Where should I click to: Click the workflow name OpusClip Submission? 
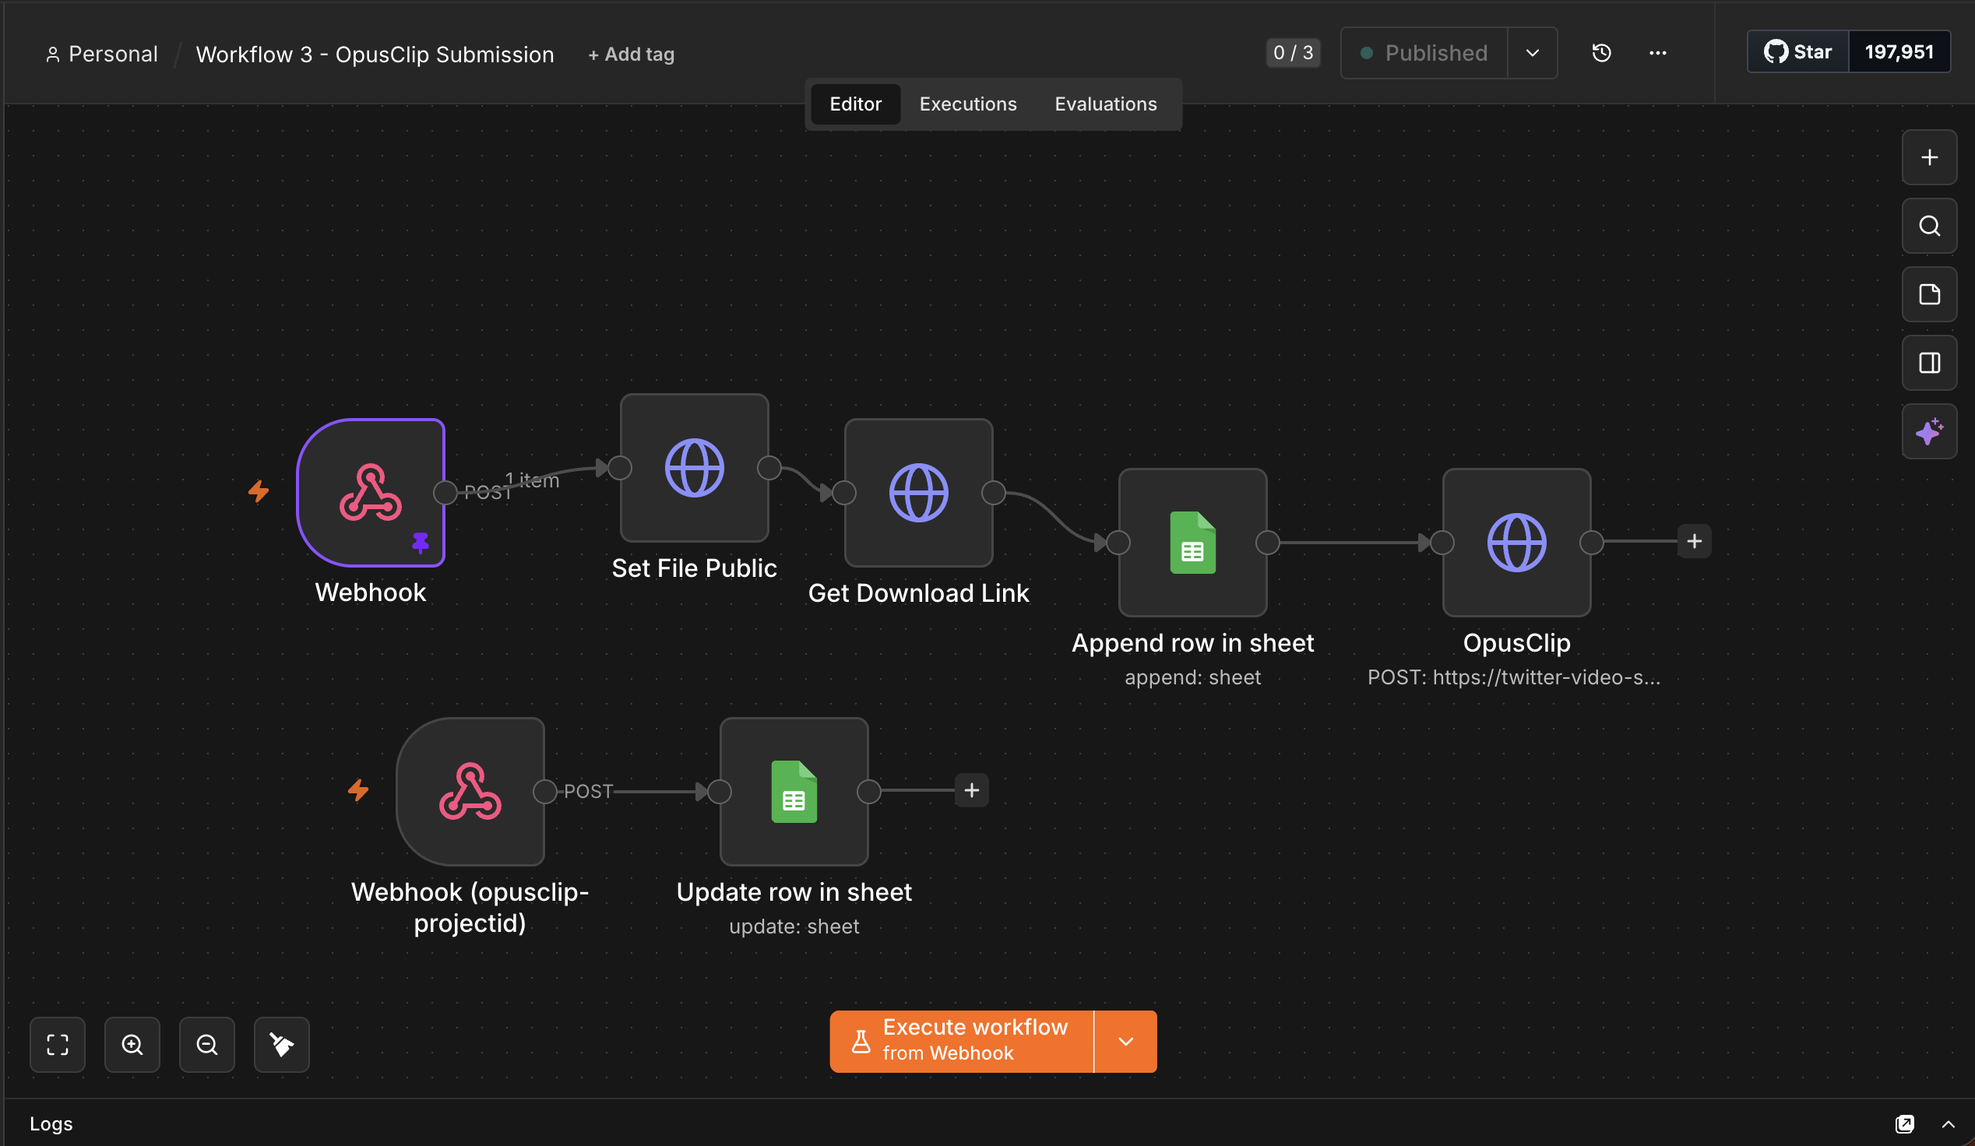coord(375,54)
